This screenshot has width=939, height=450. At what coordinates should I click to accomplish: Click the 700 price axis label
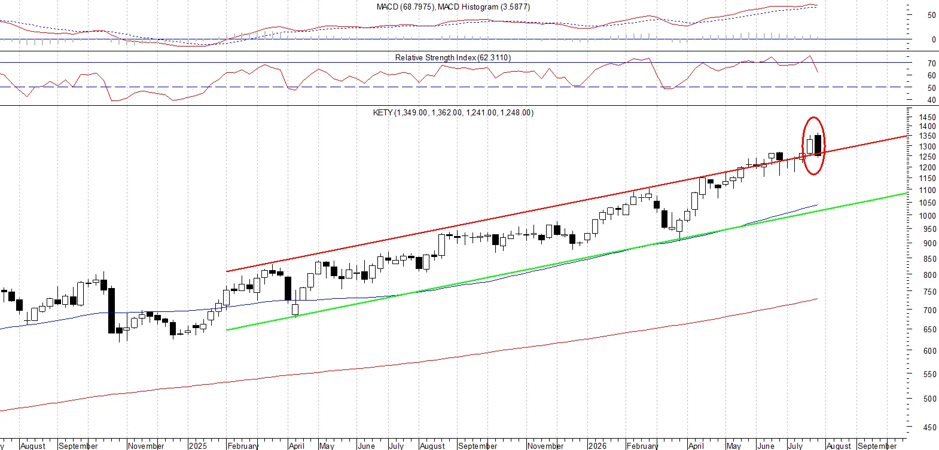[930, 311]
